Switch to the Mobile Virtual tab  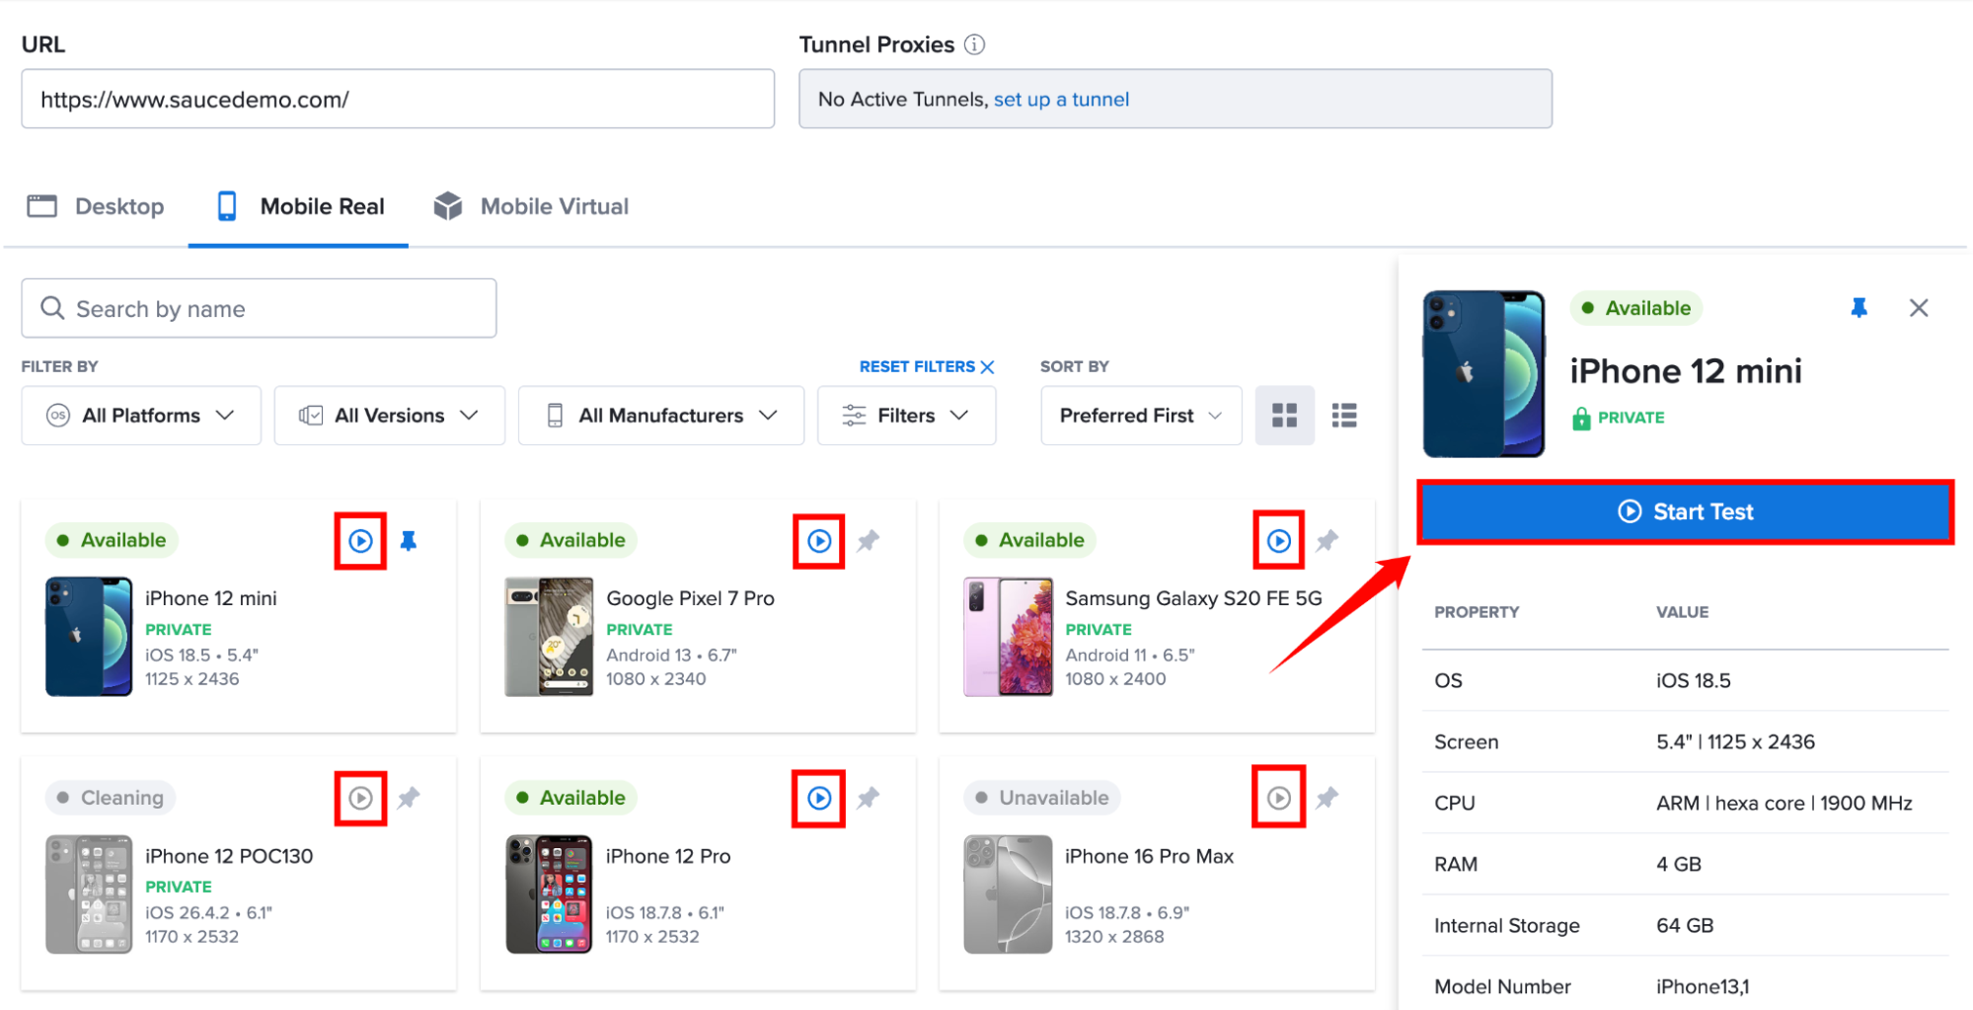click(x=531, y=206)
